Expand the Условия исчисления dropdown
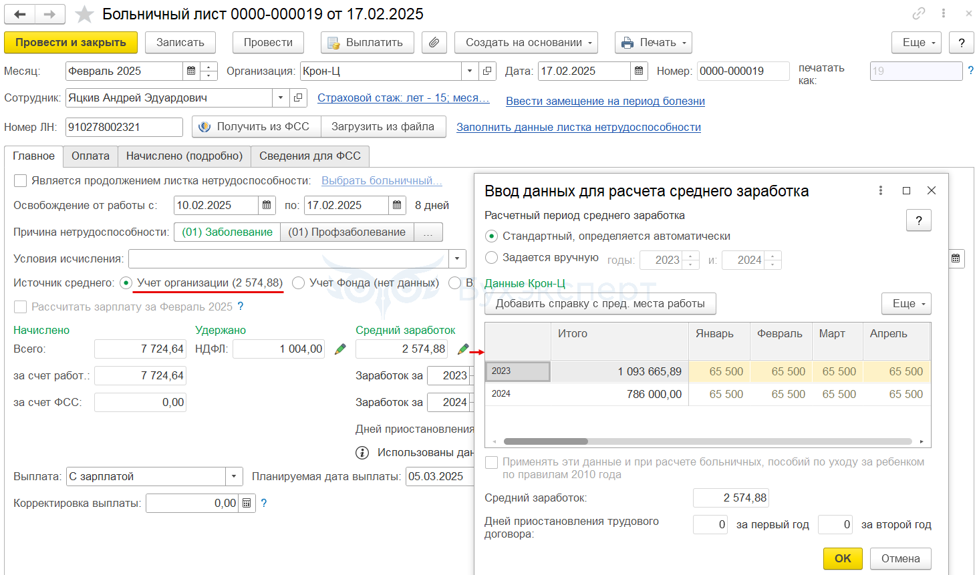 click(458, 259)
